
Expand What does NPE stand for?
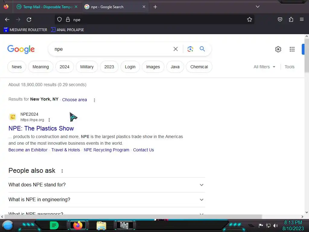tap(107, 185)
